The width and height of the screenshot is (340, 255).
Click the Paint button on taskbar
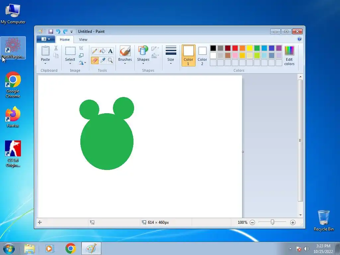pos(91,248)
